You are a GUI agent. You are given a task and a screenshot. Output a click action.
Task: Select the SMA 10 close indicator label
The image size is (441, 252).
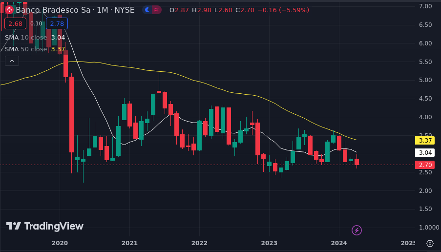click(26, 38)
